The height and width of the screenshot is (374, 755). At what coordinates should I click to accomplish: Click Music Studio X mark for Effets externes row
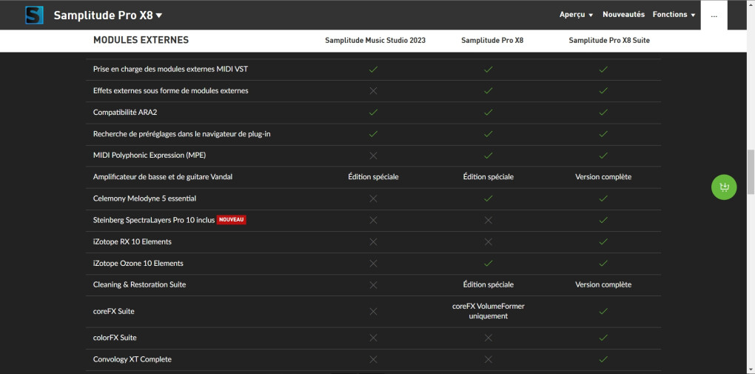pos(373,91)
